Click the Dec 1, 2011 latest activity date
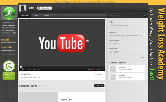Screen dimensions: 166x102 pos(114,44)
